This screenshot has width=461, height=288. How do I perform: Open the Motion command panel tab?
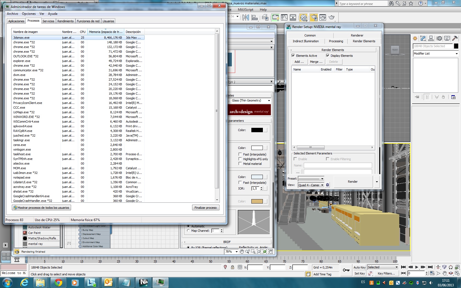pos(439,38)
